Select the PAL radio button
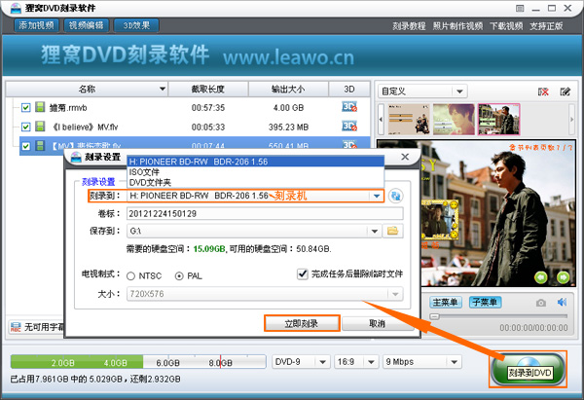584x400 pixels. point(179,276)
